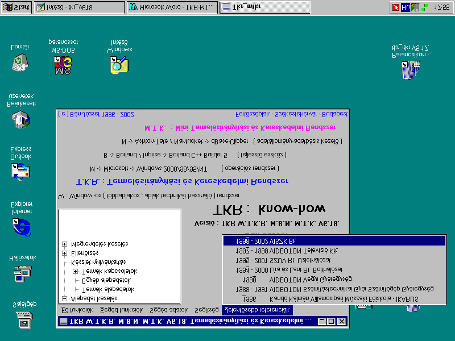
Task: Select the Alapadat kezelés tree item
Action: (94, 298)
